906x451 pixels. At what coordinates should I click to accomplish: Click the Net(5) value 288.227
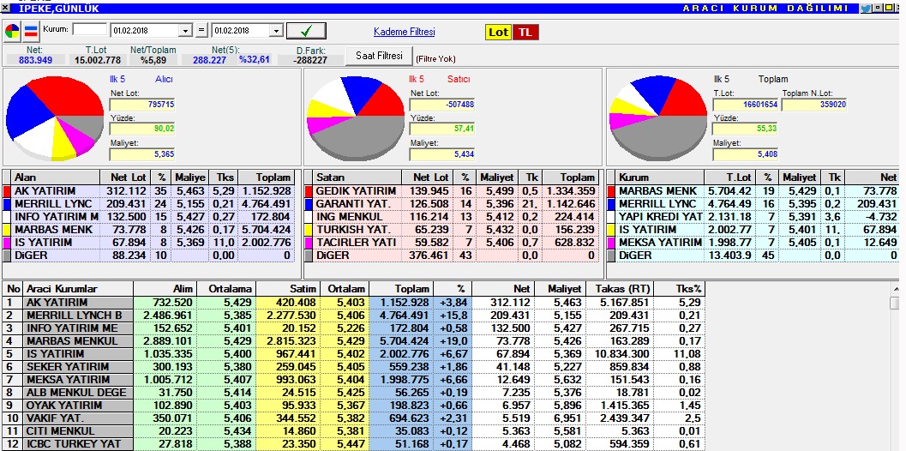click(x=210, y=59)
